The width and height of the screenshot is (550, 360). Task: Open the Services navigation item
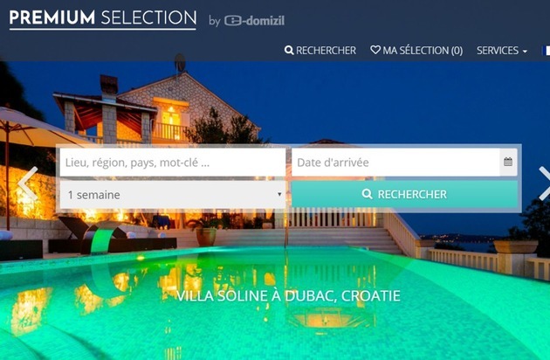502,51
